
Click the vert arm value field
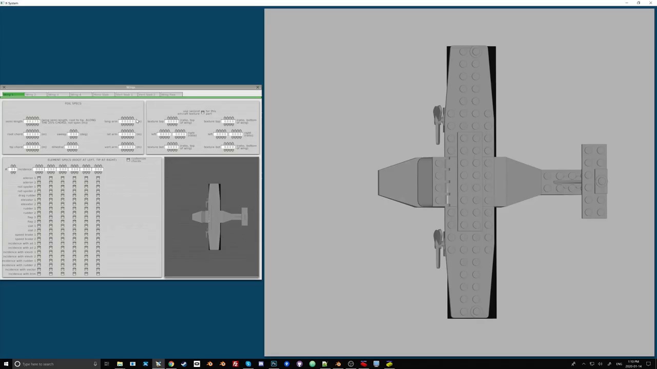coord(127,147)
